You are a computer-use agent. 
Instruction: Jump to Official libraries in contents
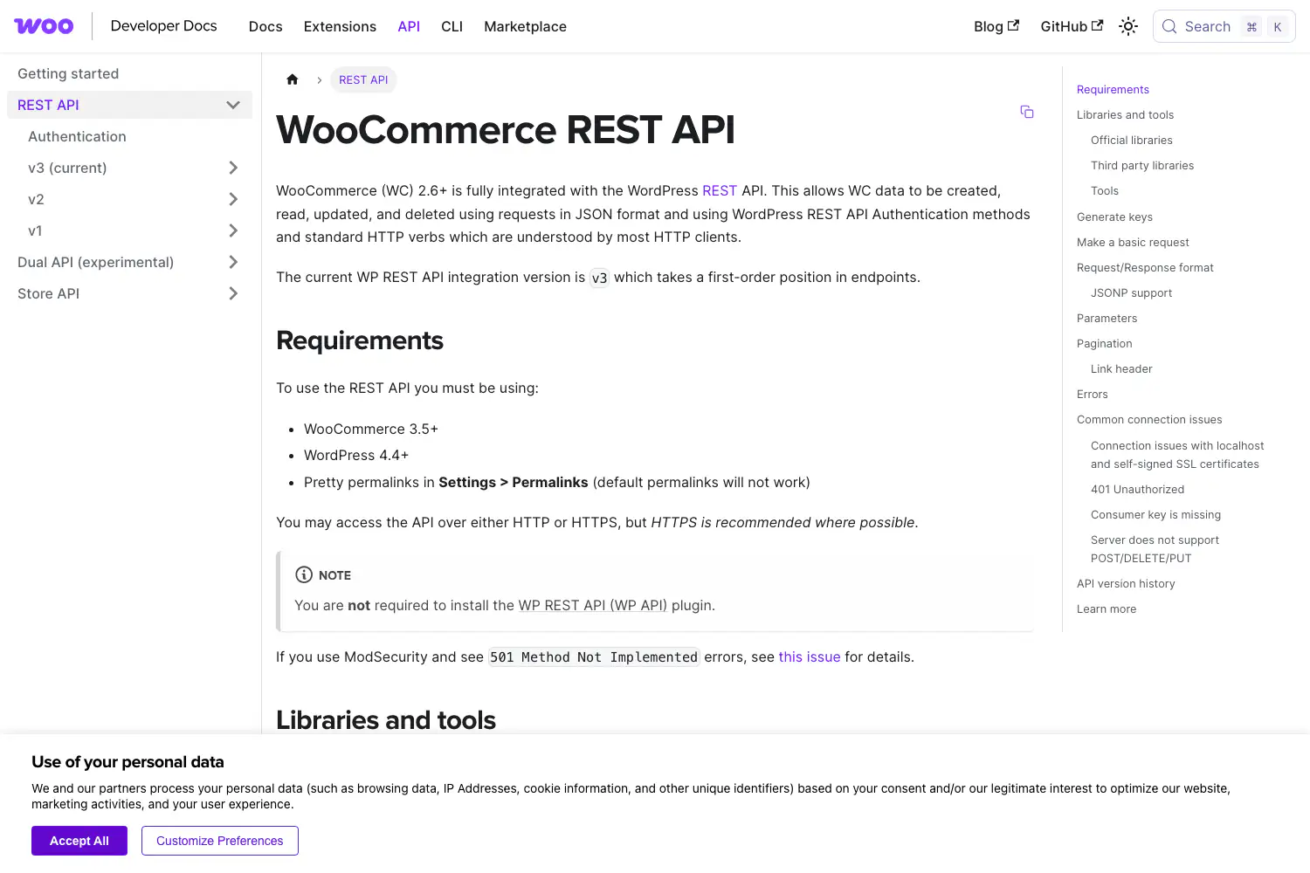[x=1132, y=140]
